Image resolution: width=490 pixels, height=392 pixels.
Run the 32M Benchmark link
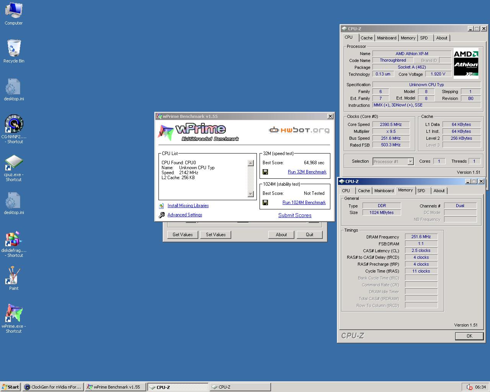tap(307, 172)
